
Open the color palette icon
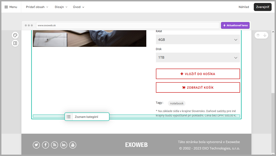coord(15,35)
